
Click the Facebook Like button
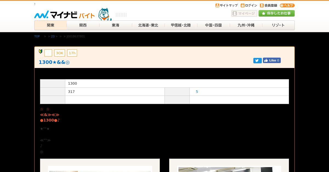pyautogui.click(x=272, y=60)
